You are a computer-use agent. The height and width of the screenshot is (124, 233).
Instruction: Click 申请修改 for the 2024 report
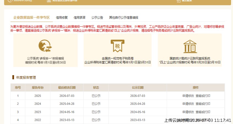[188, 104]
